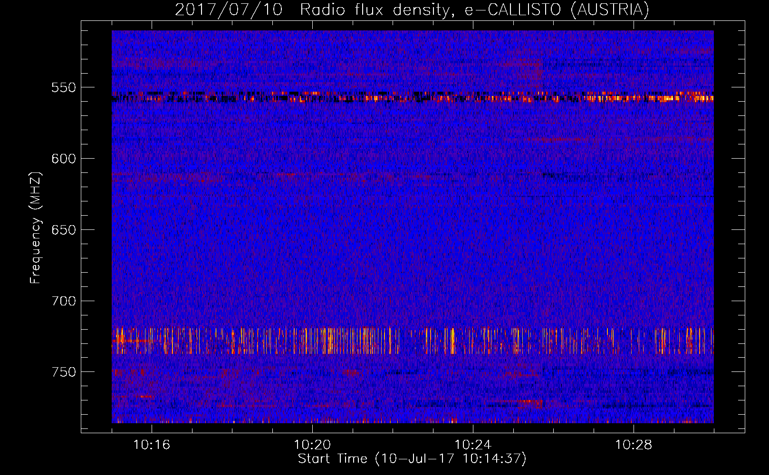Click the 10:16 time tick label
769x475 pixels.
[x=152, y=445]
